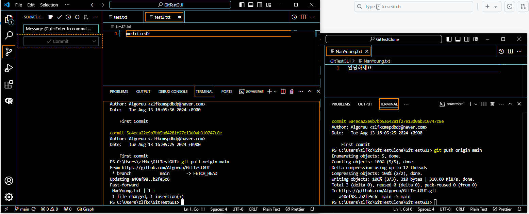Open Git Graph icon in Source Control header
Viewport: 529px width, 214px height.
[86, 17]
